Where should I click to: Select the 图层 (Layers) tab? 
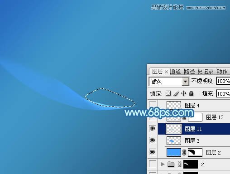157,71
